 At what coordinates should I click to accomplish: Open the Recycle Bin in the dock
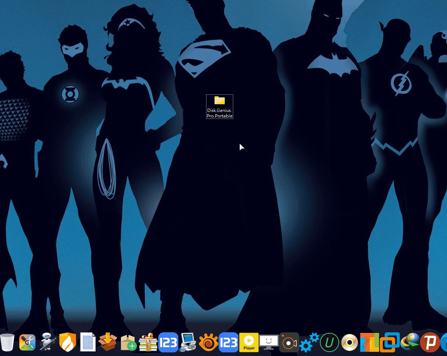tap(7, 342)
